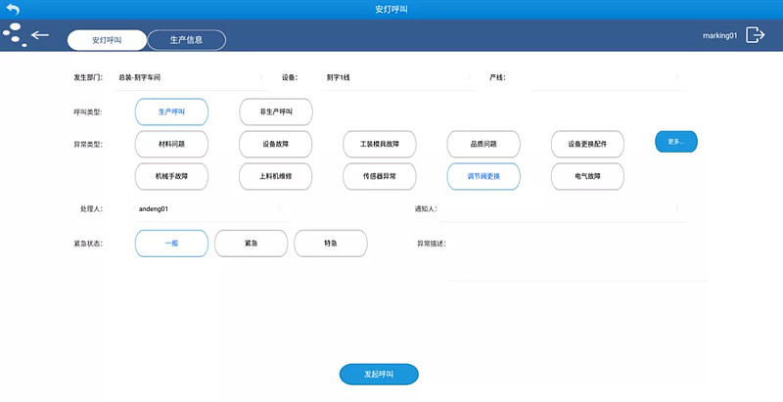Open the empty 产线 dropdown
This screenshot has height=402, width=783.
pyautogui.click(x=607, y=78)
